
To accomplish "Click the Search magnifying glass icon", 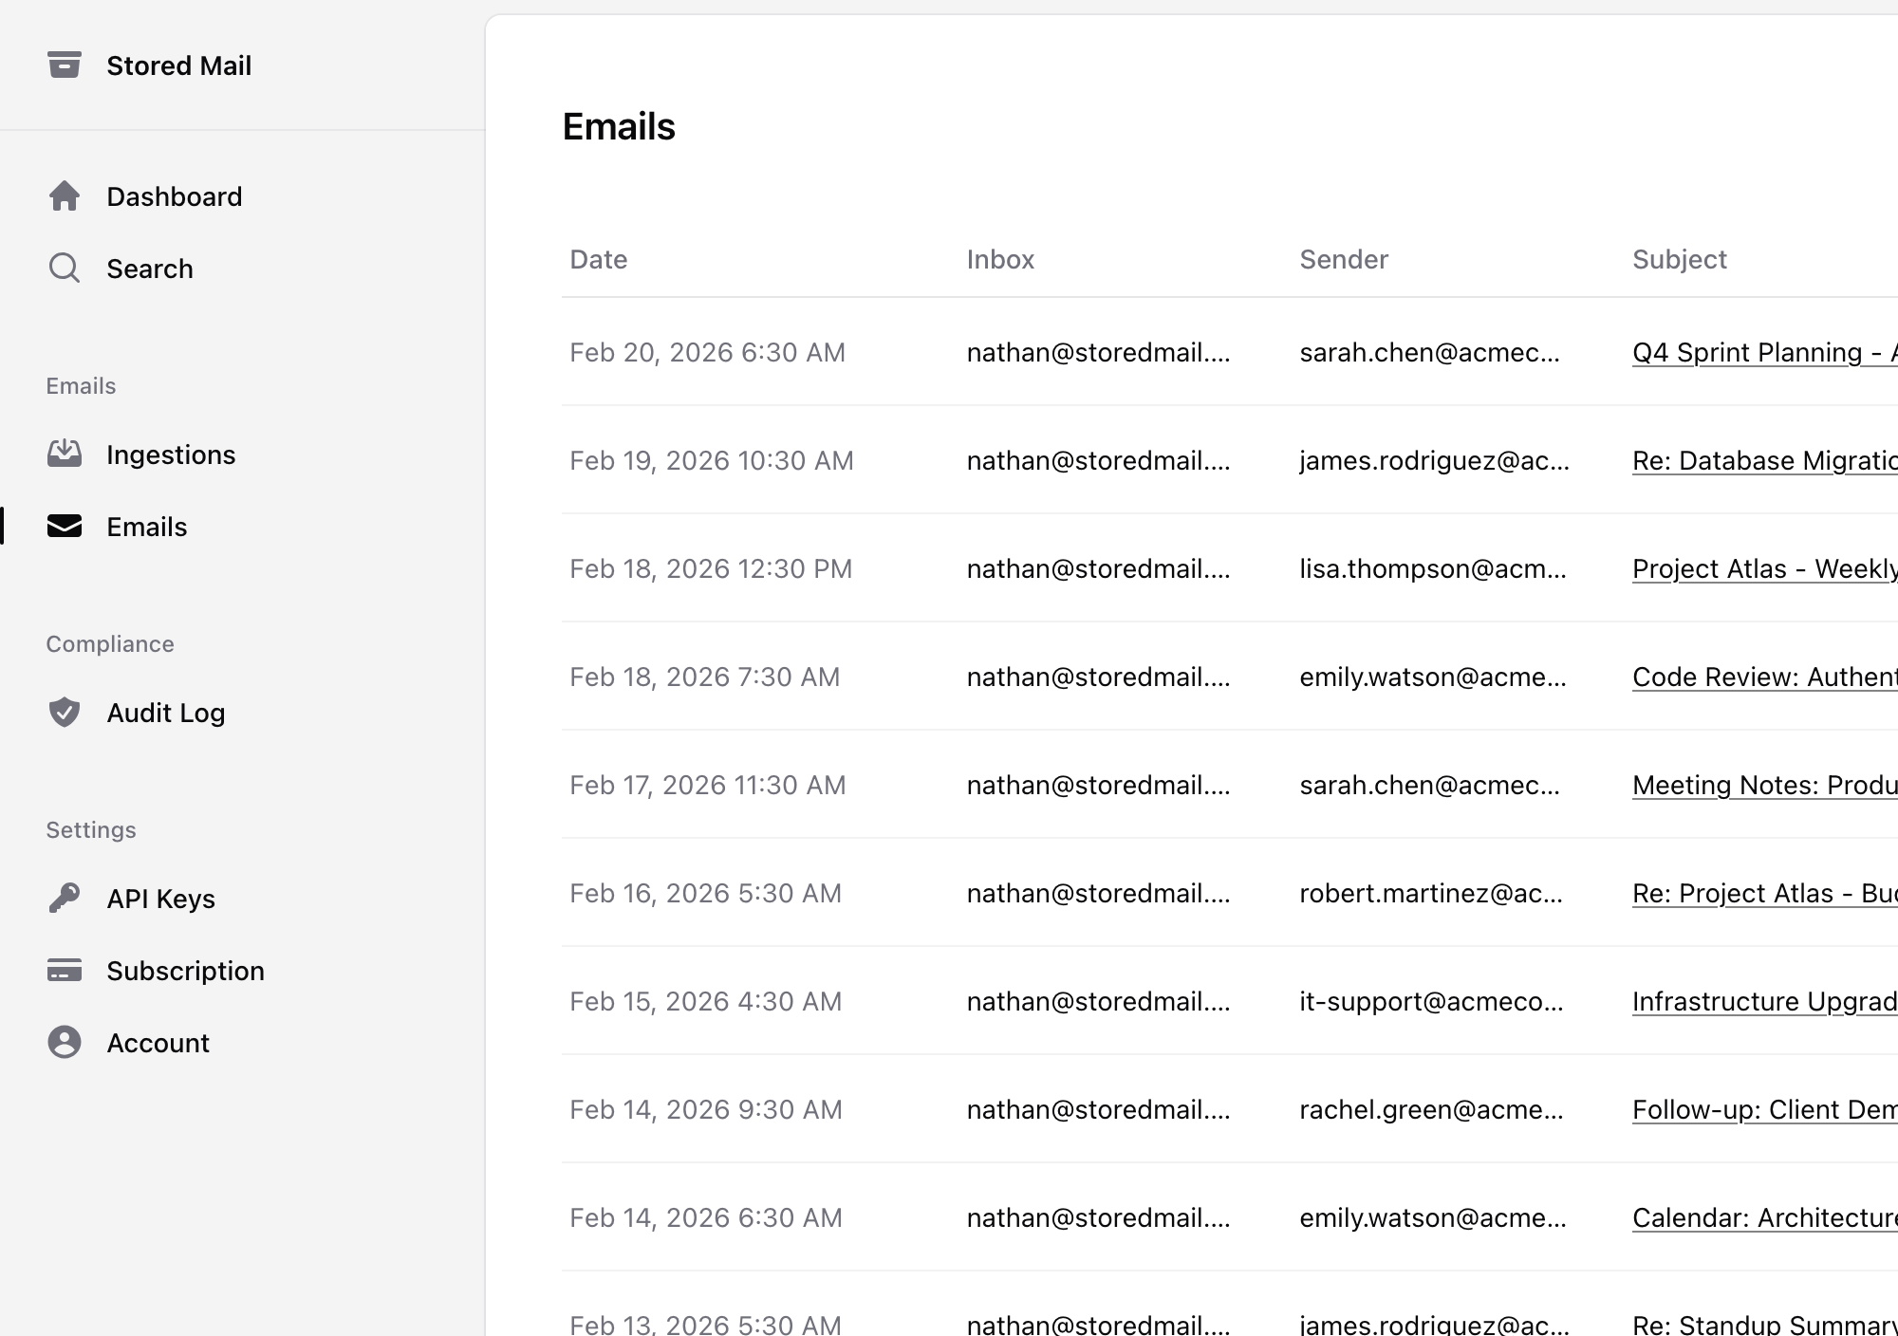I will coord(64,269).
